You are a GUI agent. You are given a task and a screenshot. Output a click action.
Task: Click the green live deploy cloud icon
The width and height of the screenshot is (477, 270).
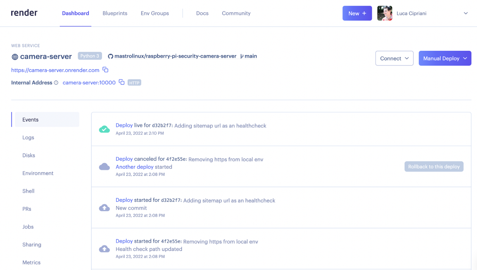pyautogui.click(x=104, y=129)
